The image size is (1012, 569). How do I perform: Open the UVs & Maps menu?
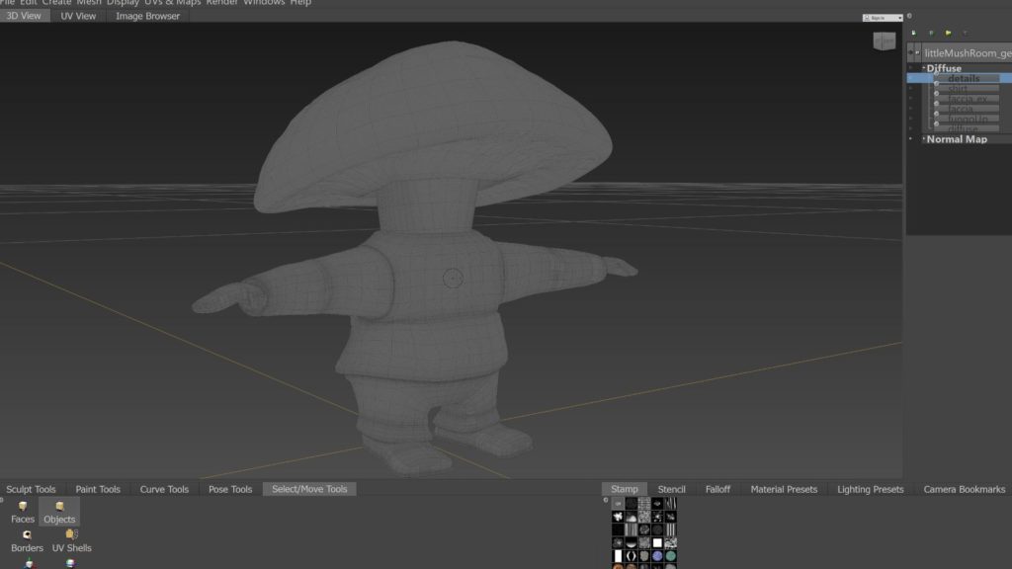172,3
